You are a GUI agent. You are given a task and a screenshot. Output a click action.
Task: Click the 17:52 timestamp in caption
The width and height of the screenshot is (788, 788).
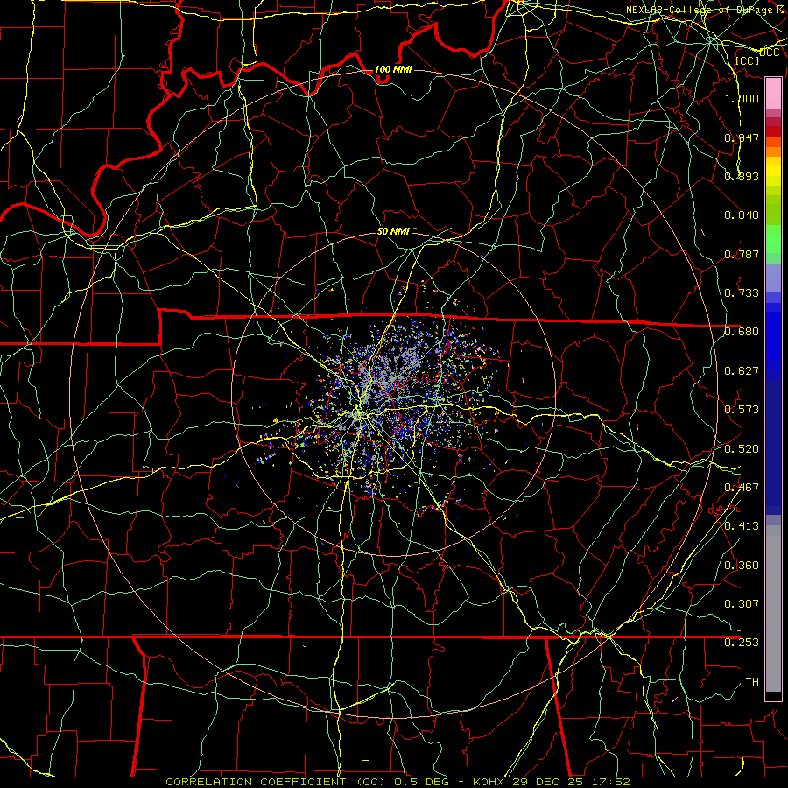point(612,782)
